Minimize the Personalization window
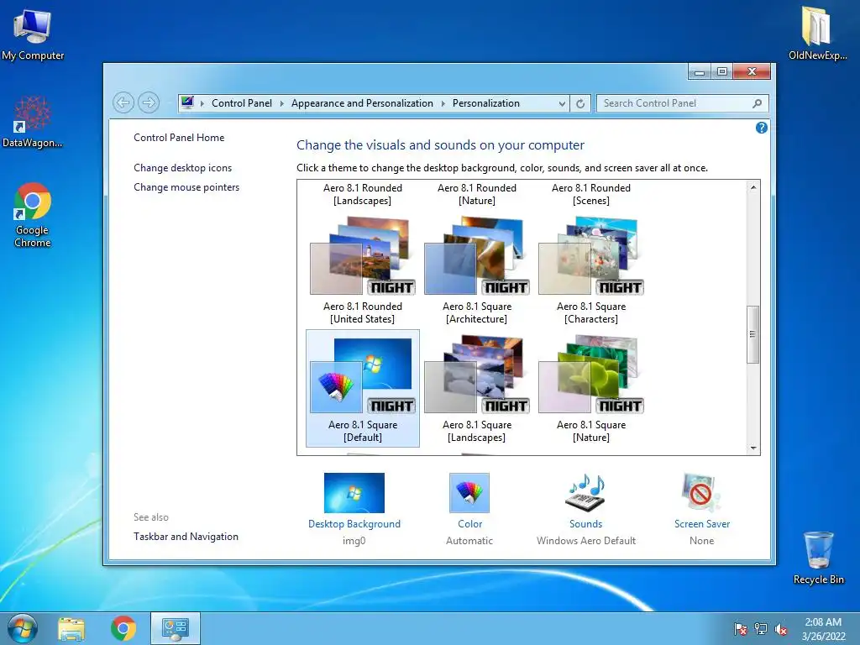 [x=700, y=72]
